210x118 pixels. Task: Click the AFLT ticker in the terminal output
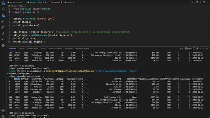[x=17, y=92]
